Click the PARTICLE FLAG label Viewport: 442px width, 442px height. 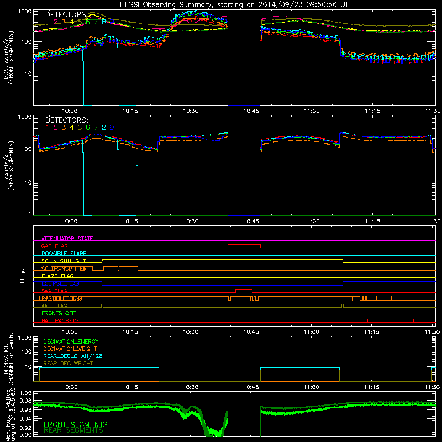point(61,298)
